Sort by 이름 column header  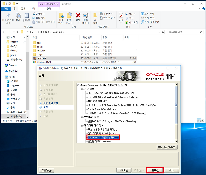tap(35, 38)
